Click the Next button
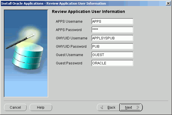The height and width of the screenshot is (115, 172). click(x=131, y=107)
